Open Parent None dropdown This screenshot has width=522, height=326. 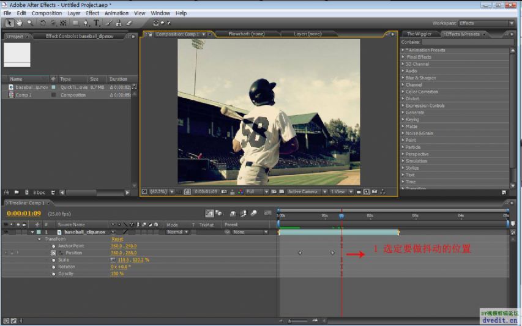tap(250, 232)
